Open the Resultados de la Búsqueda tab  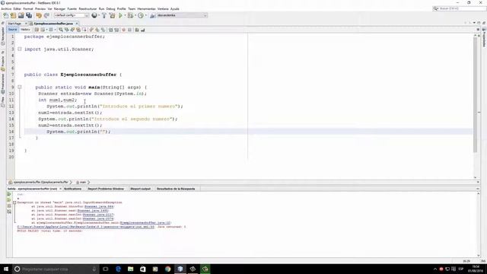pos(176,189)
